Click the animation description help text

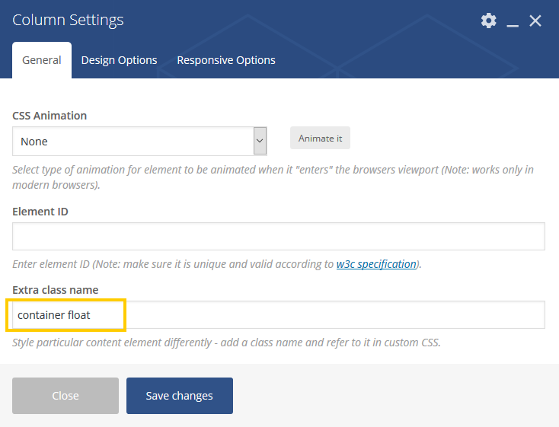pyautogui.click(x=273, y=177)
